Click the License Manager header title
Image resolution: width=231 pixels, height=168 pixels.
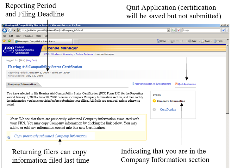pos(61,48)
